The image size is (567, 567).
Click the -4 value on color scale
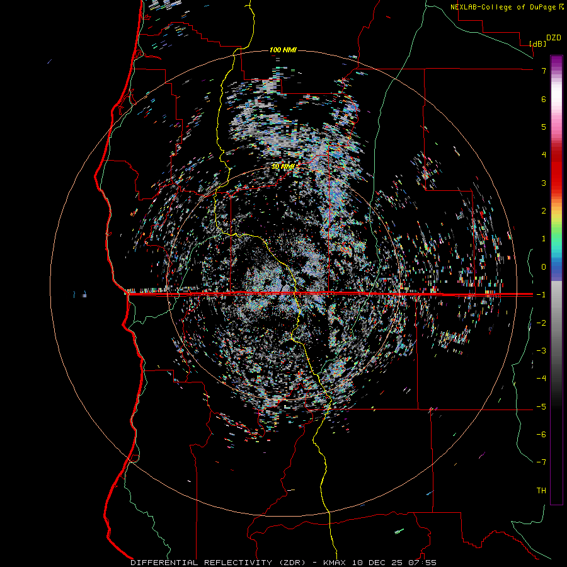click(x=541, y=379)
